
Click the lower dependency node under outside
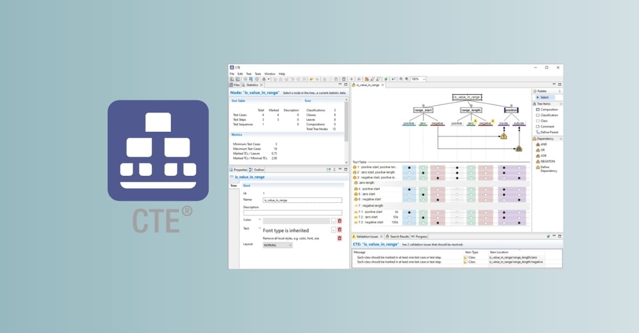519,149
